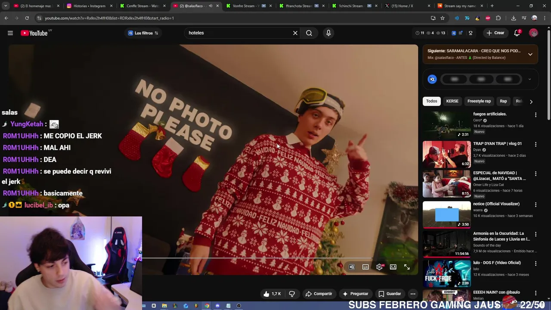Show more category chips with arrow
This screenshot has height=310, width=551.
[531, 102]
